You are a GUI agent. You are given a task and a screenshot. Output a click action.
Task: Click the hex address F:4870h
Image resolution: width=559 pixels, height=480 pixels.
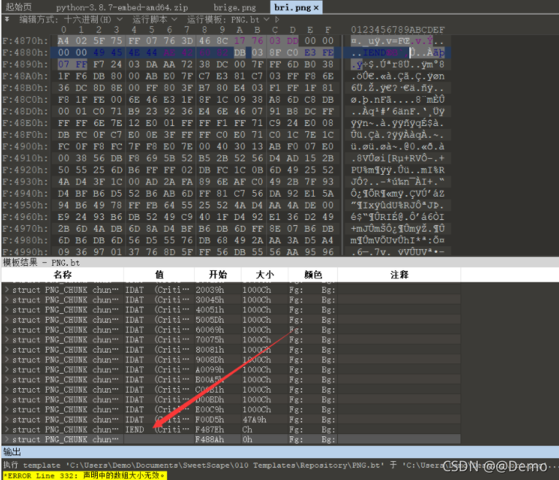[25, 41]
